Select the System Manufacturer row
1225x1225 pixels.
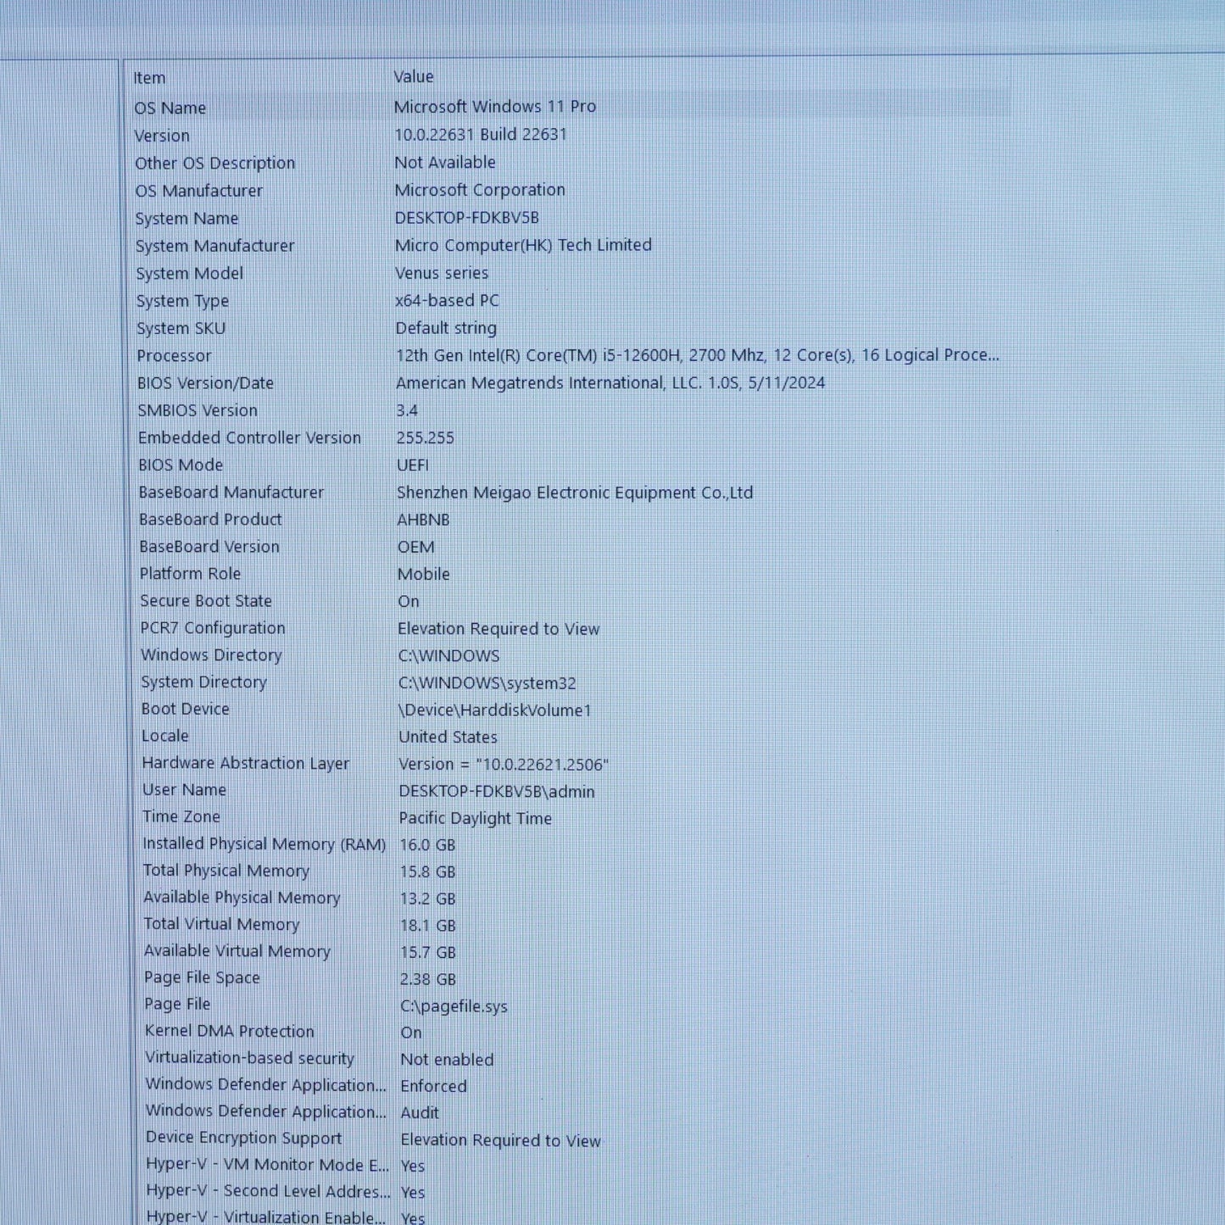(x=570, y=245)
